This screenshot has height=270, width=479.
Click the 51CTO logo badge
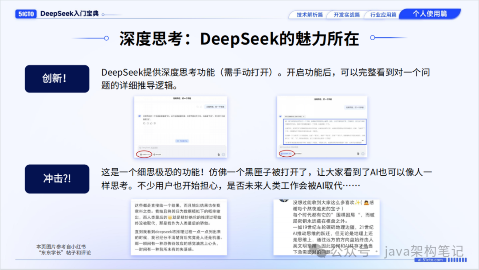pyautogui.click(x=26, y=14)
